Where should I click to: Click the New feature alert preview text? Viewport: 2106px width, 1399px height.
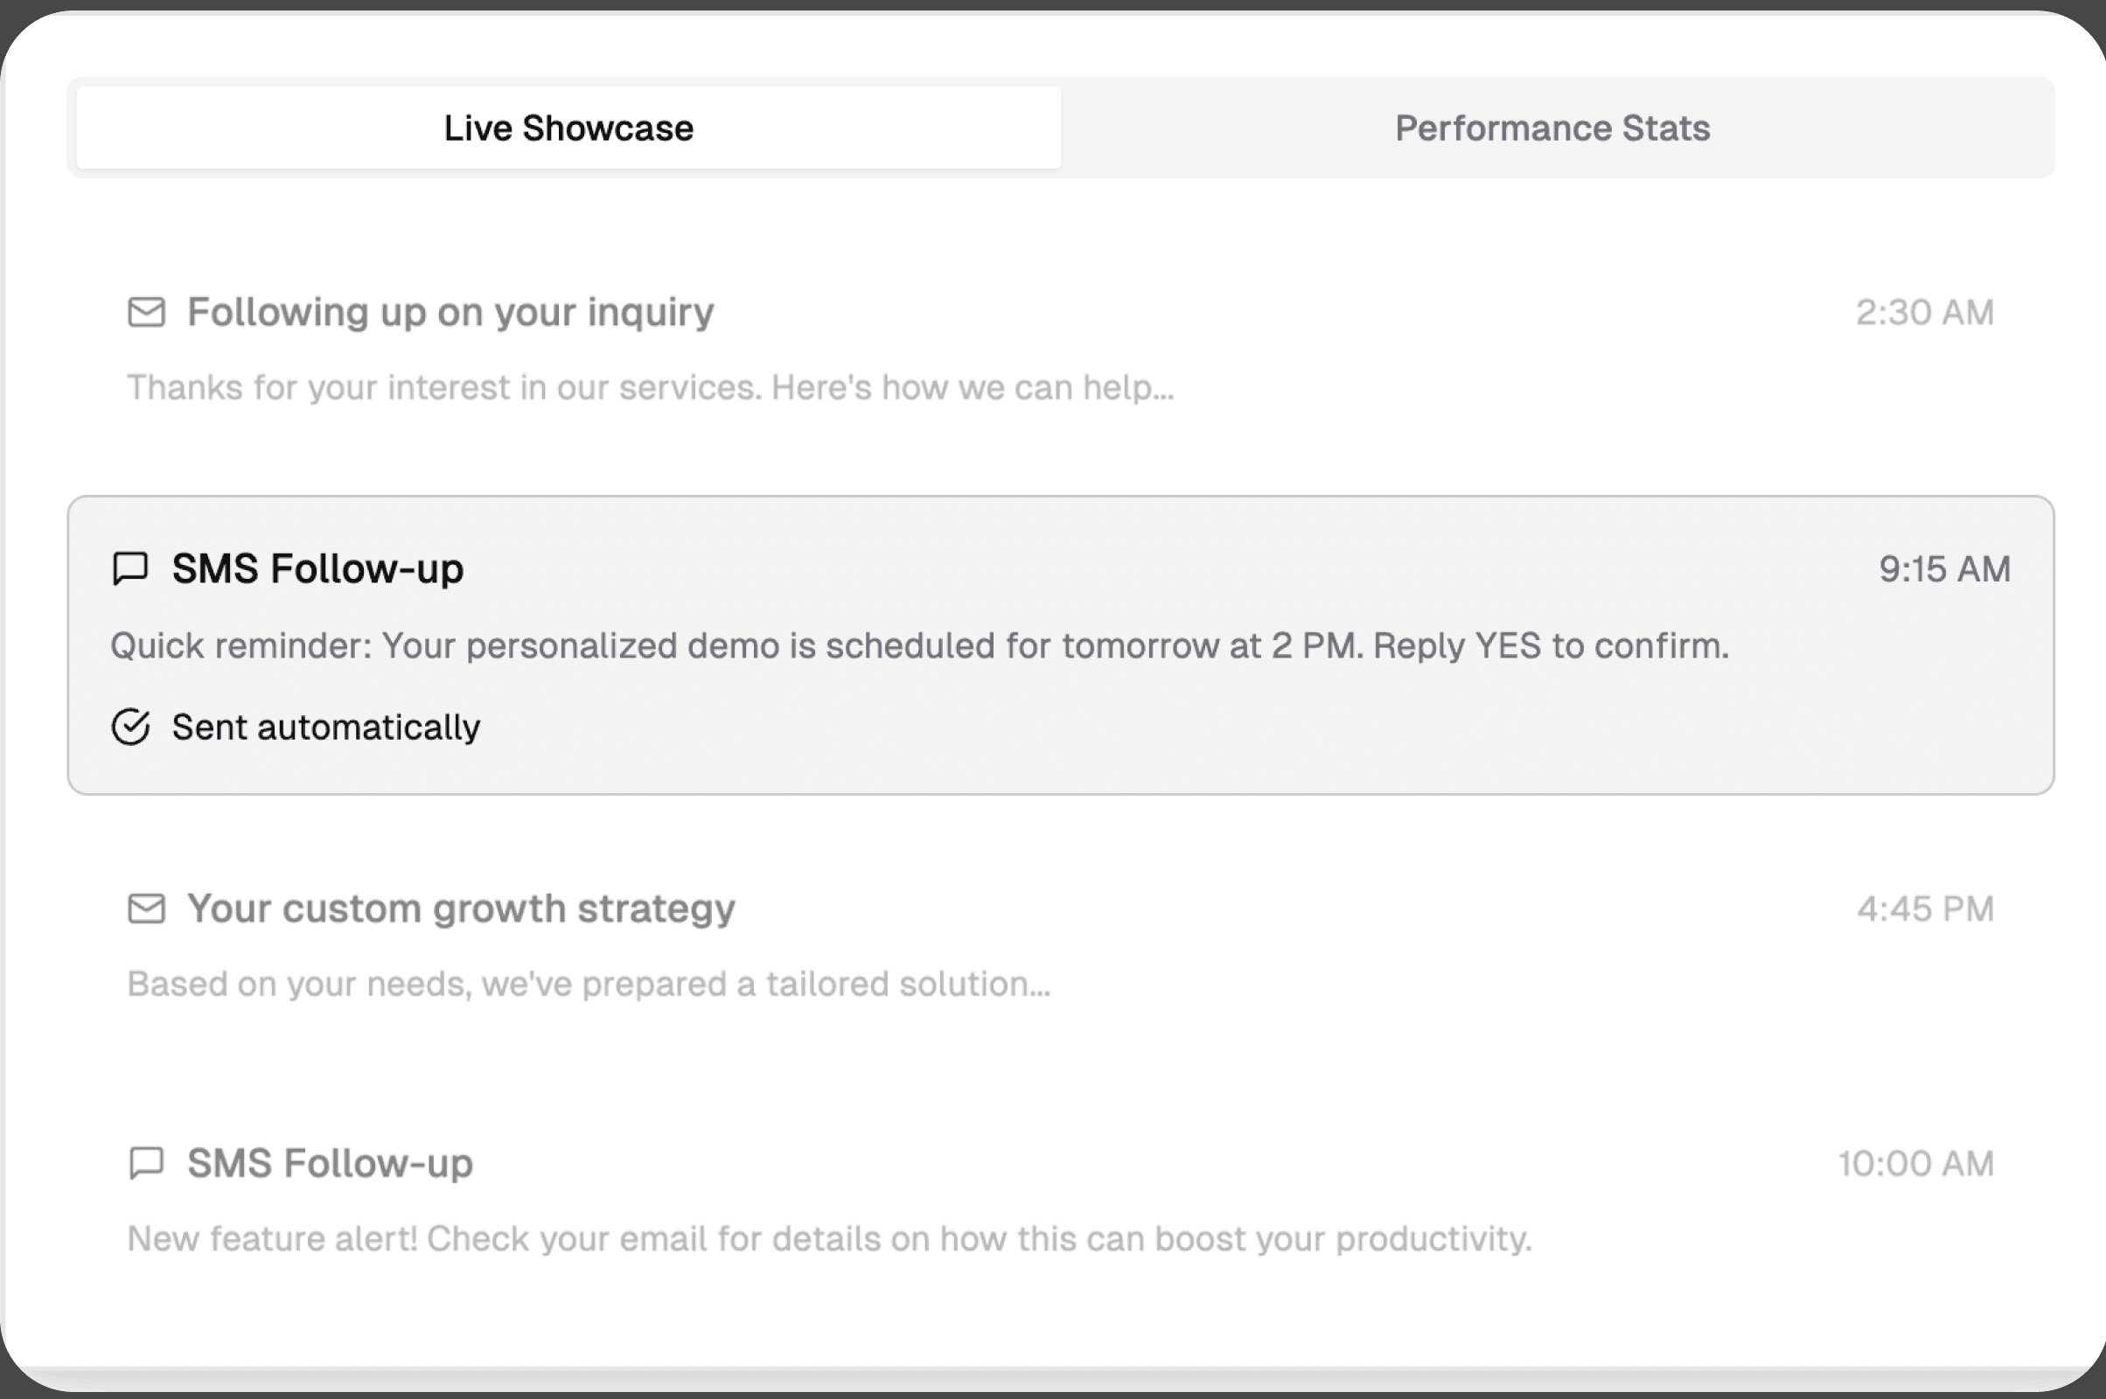point(830,1238)
